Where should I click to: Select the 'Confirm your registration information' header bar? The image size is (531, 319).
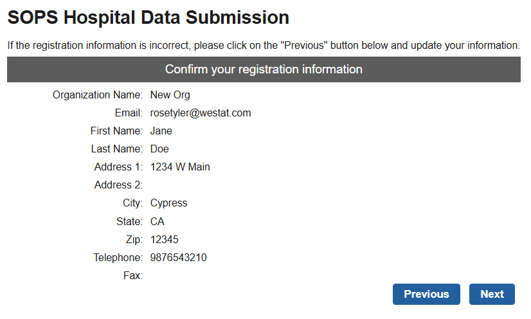[264, 69]
